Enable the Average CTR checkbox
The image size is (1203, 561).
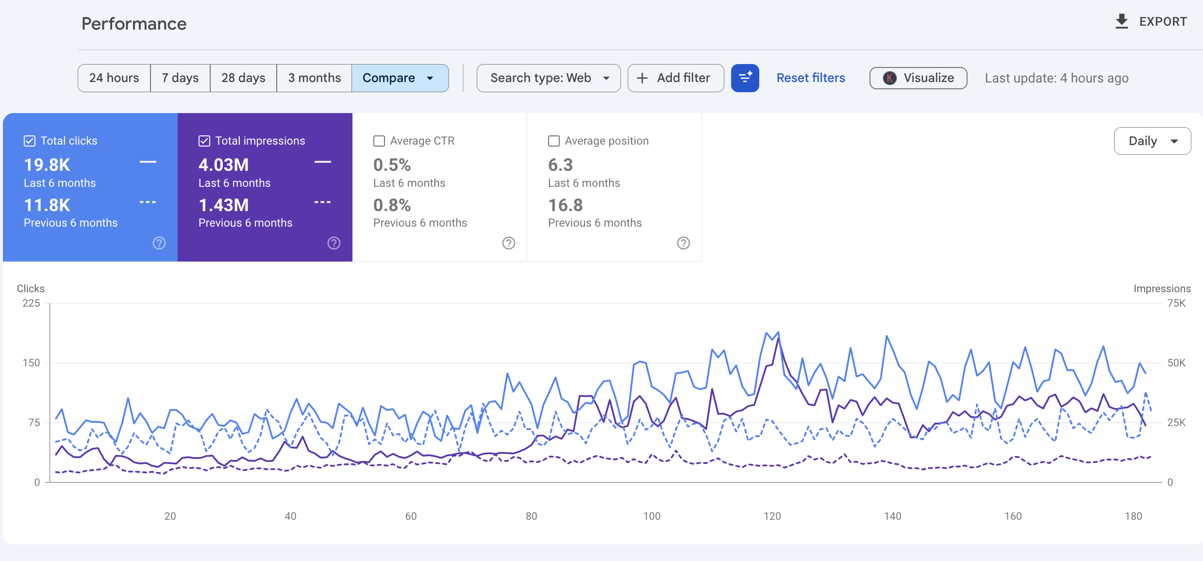pos(379,141)
